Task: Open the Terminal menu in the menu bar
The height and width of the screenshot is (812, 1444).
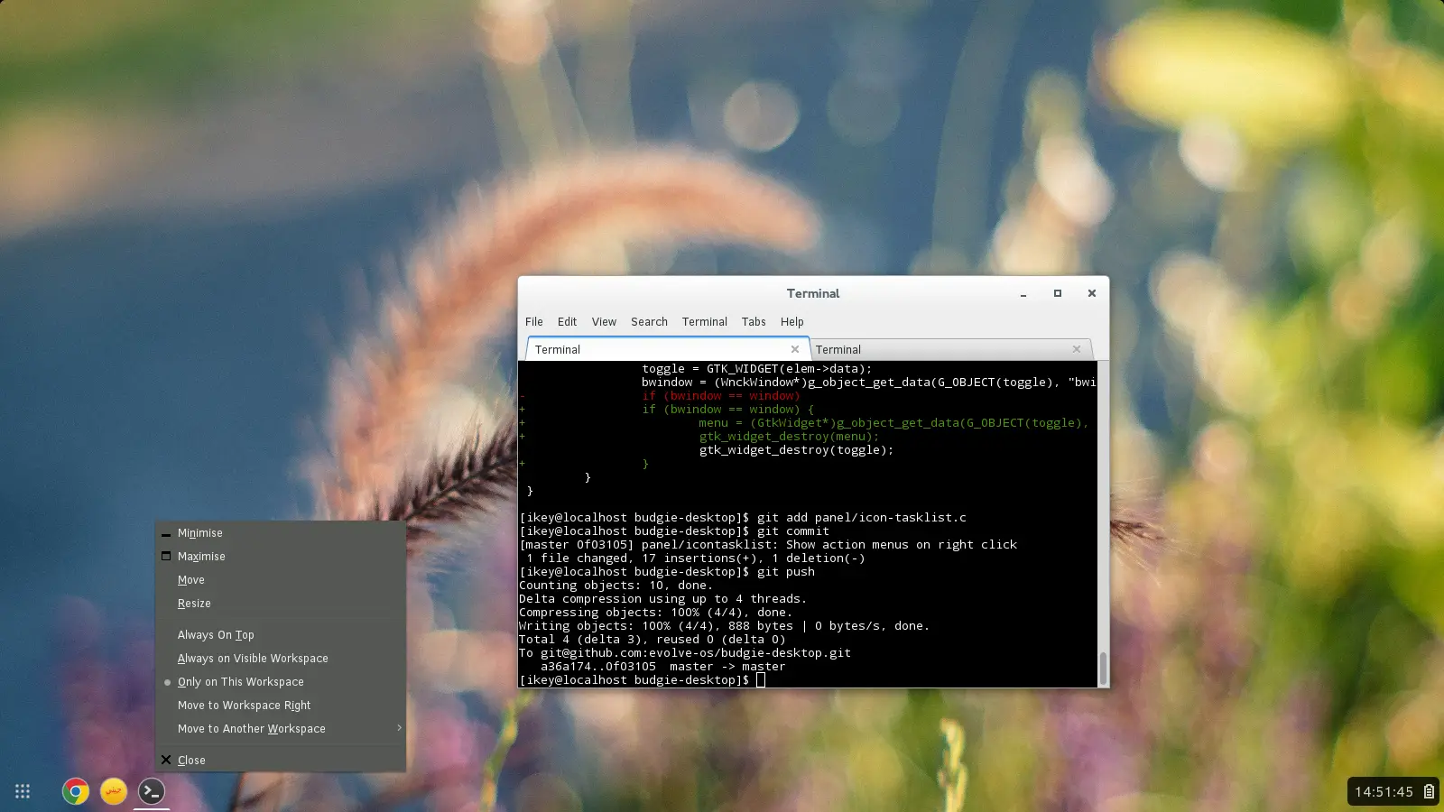Action: [x=705, y=321]
